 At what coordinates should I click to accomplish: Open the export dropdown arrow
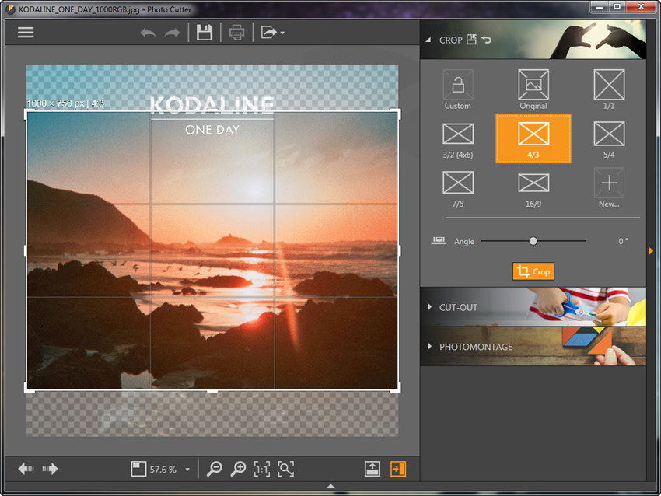pos(282,33)
